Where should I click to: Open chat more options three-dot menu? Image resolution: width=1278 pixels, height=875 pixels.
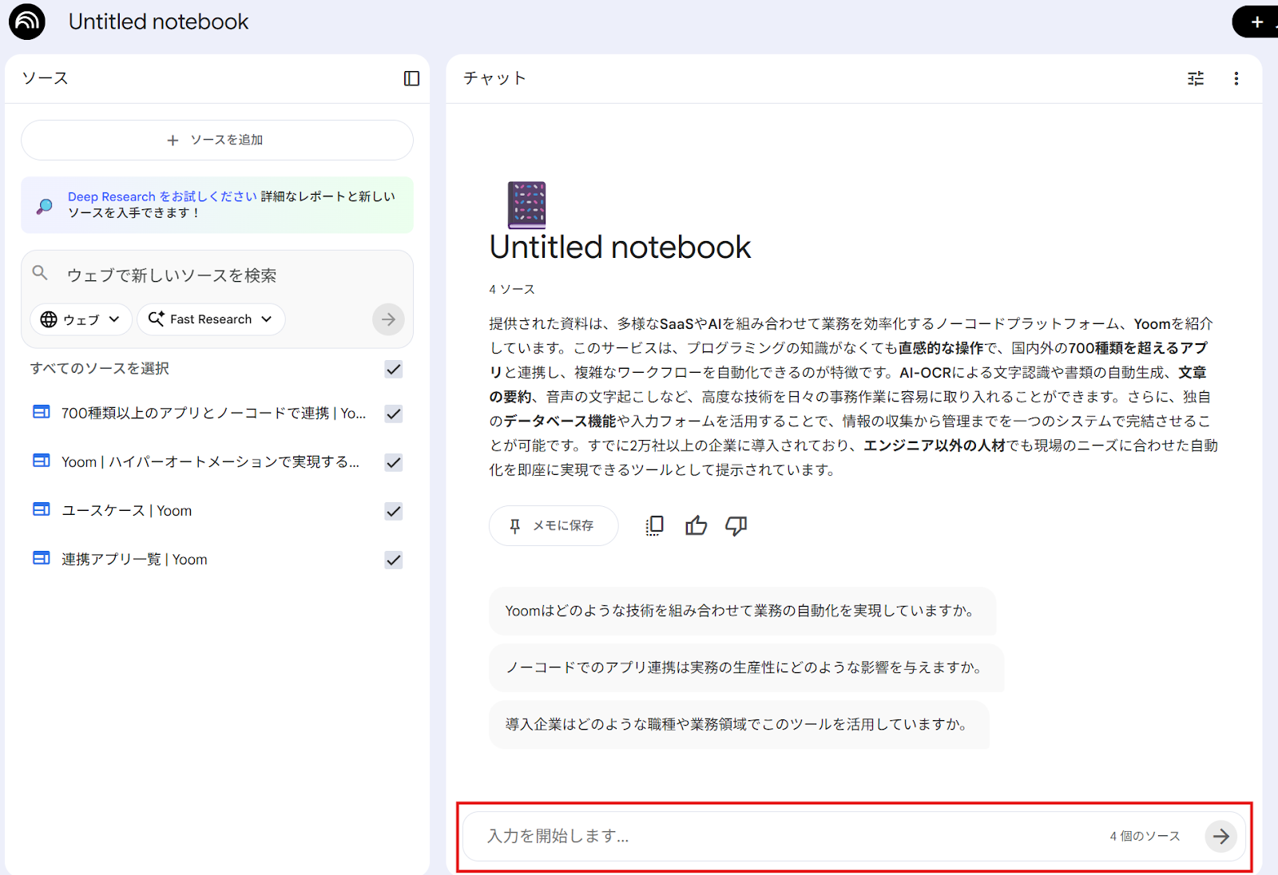[x=1236, y=78]
